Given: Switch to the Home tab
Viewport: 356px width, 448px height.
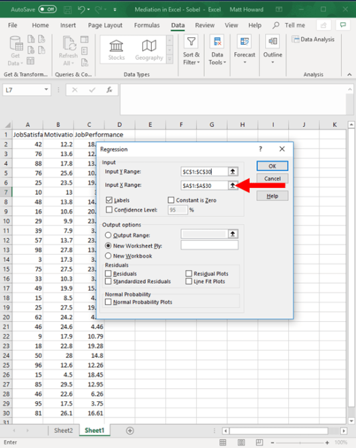Looking at the screenshot, I should click(40, 25).
